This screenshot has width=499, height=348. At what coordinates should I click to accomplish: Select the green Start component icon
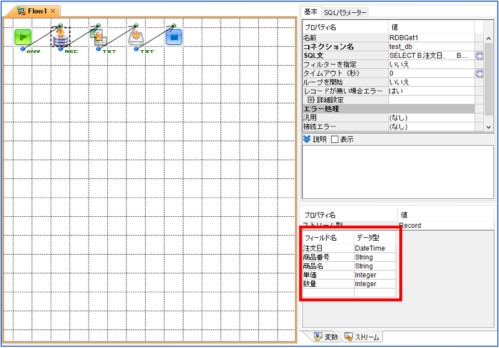23,37
